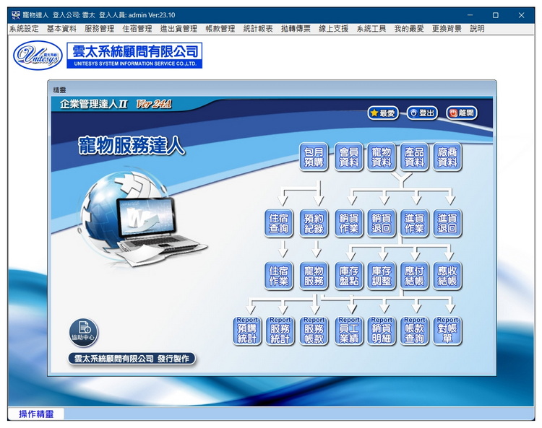Open the 對帳單 statement report tile
This screenshot has width=542, height=428.
(447, 331)
